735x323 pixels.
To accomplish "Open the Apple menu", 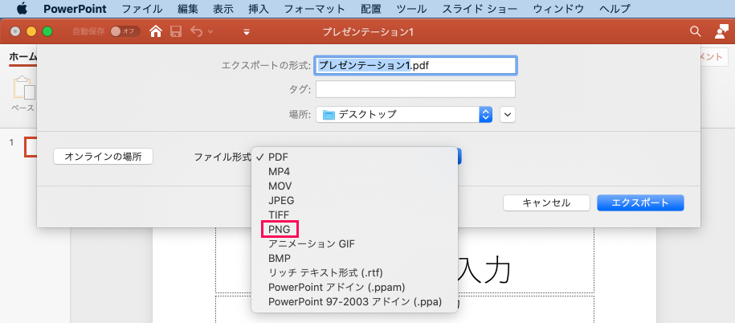I will tap(22, 9).
